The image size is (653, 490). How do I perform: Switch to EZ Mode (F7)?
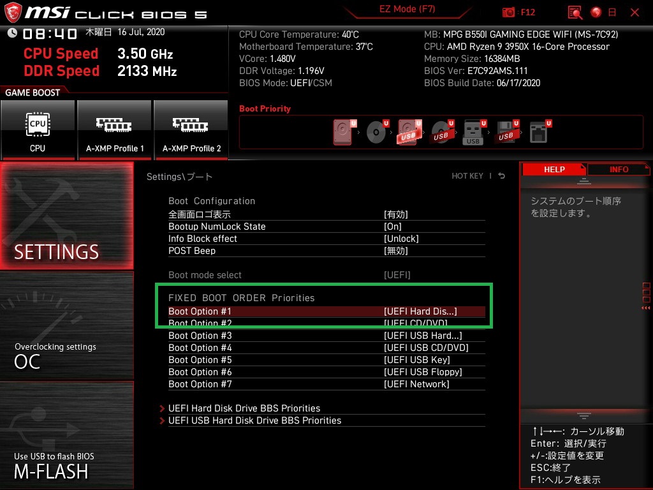click(x=407, y=9)
